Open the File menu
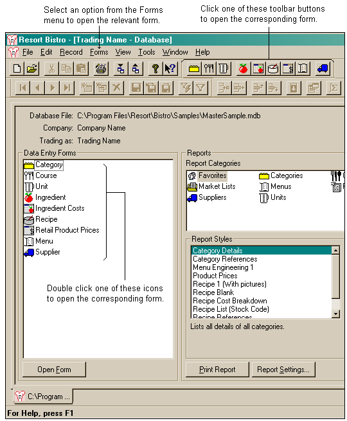347x421 pixels. 28,52
